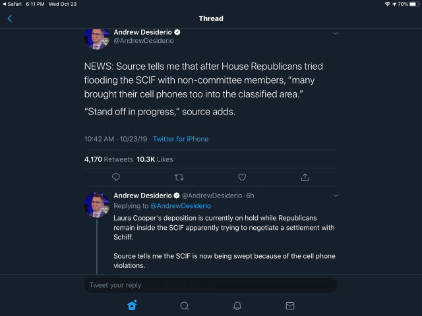Screen dimensions: 422x316
Task: Like the NEWS tweet
Action: click(242, 176)
